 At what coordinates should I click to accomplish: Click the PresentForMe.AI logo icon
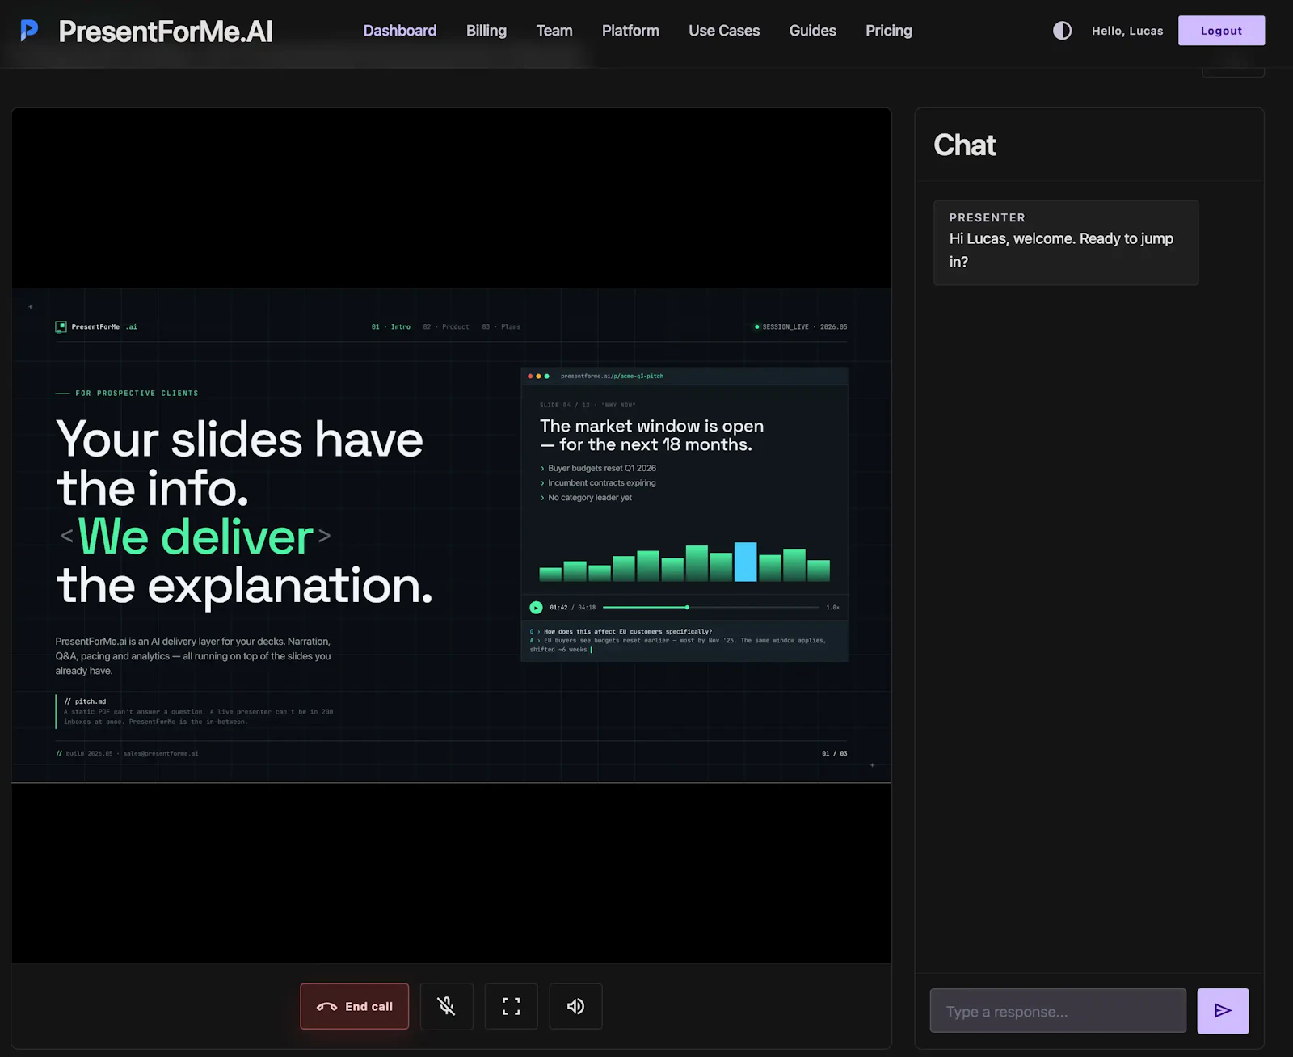(x=29, y=31)
